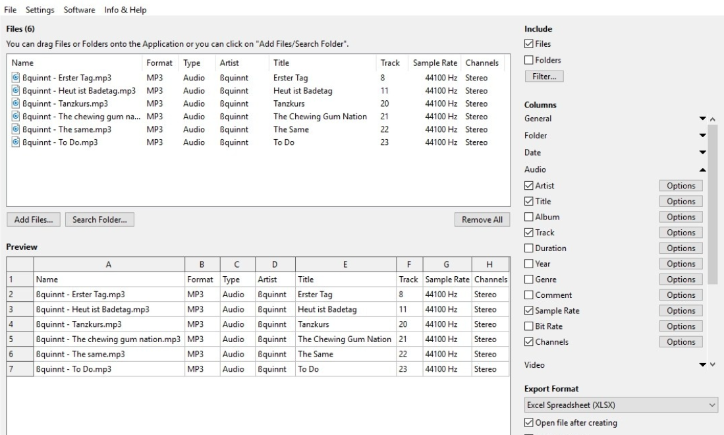Click the Search Folder... button
Viewport: 724px width, 435px height.
(99, 220)
